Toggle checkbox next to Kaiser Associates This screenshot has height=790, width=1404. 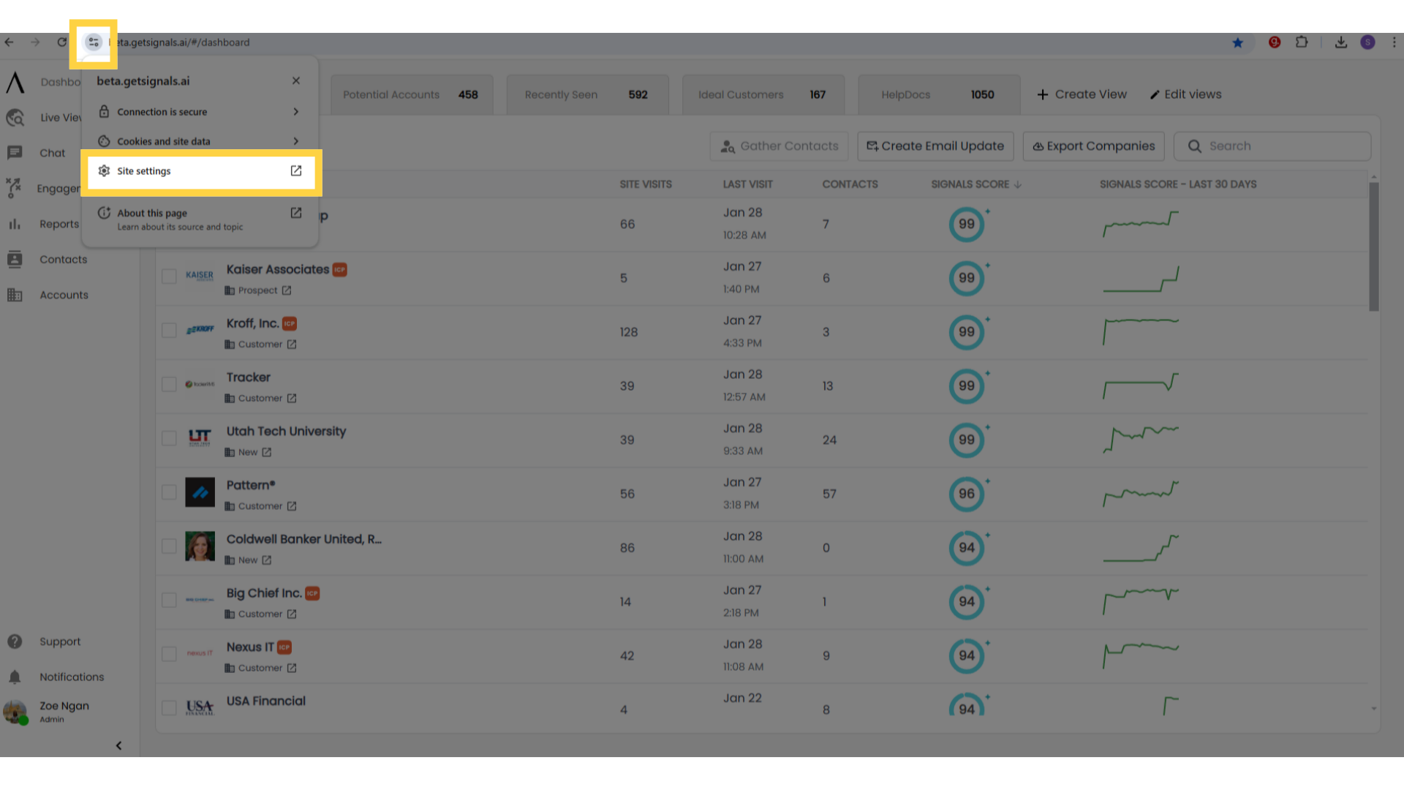[169, 276]
